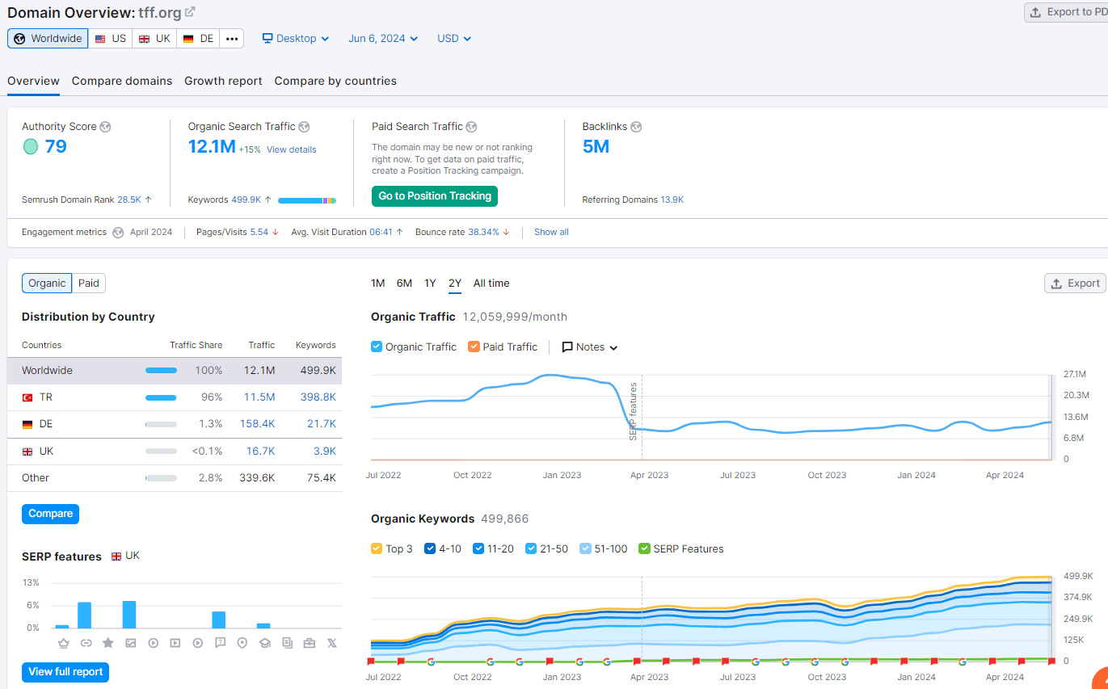Click the image pack icon in SERP features
The height and width of the screenshot is (689, 1108).
[130, 643]
